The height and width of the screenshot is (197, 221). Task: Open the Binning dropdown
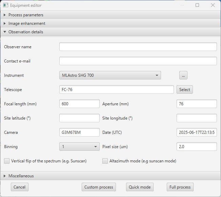click(x=79, y=147)
